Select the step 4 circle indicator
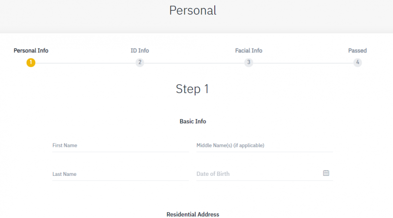 coord(358,62)
